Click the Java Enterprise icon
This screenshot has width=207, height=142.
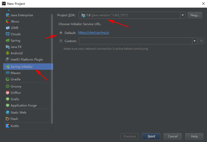coord(8,15)
